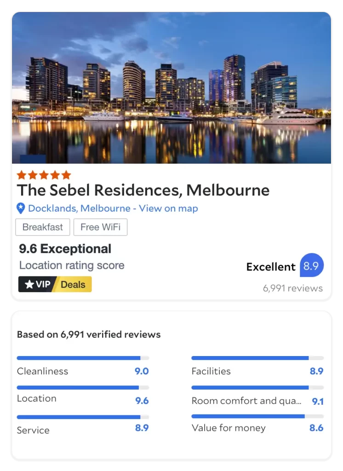Click the five-star rating icons
Image resolution: width=343 pixels, height=471 pixels.
44,175
